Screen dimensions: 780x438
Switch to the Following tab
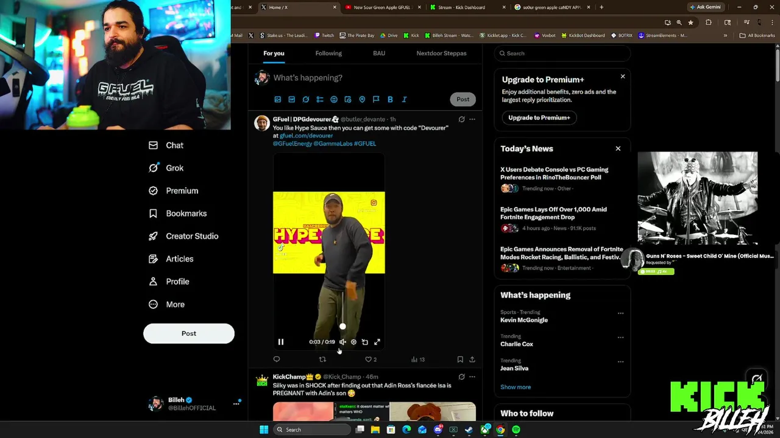coord(328,54)
